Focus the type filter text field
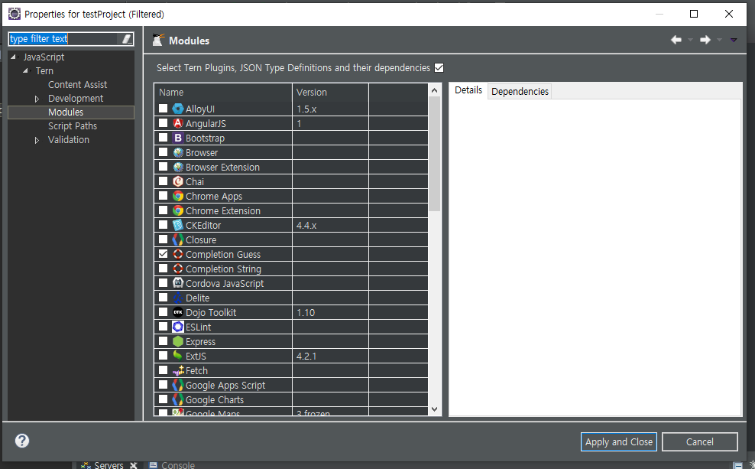Screen dimensions: 755x469 pyautogui.click(x=63, y=39)
